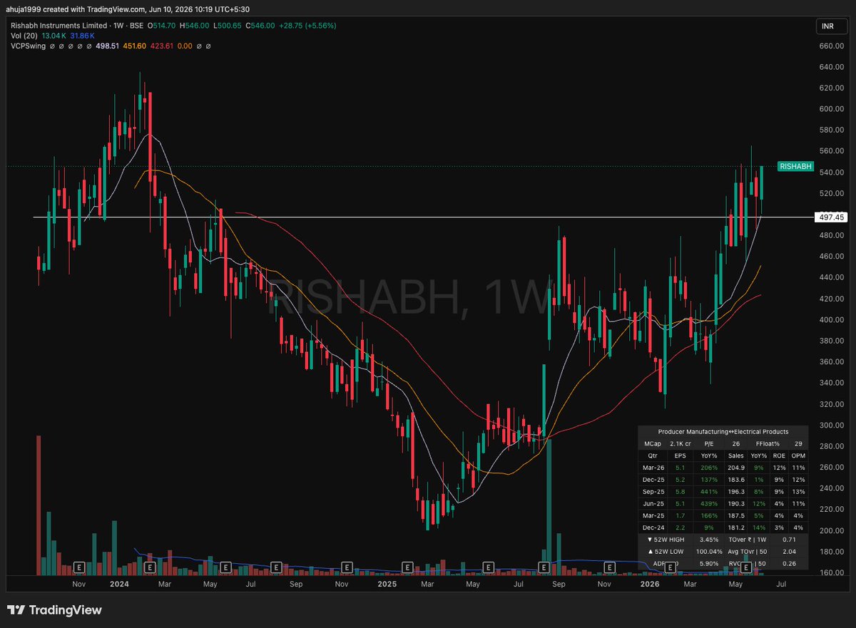
Task: Click the earnings E marker after May 2025
Action: (489, 567)
